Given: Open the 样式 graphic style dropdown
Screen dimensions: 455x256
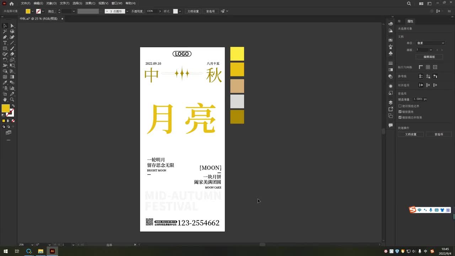Looking at the screenshot, I should click(x=180, y=11).
